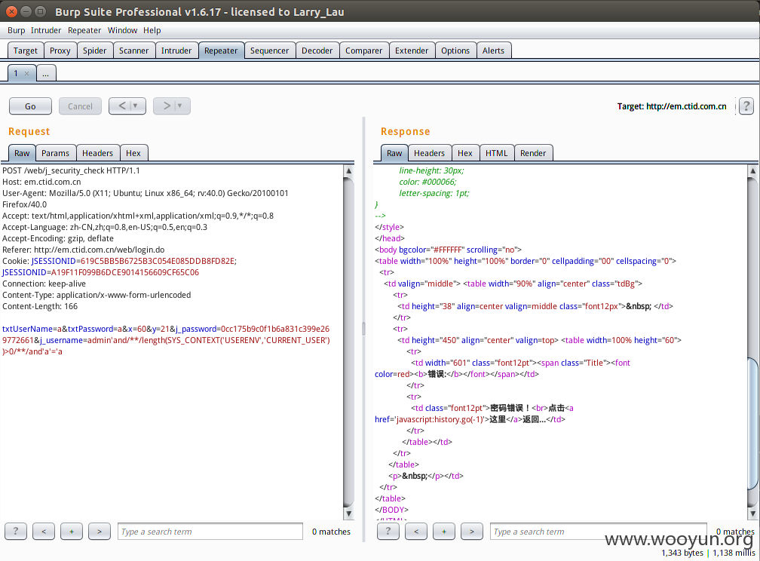Click the Content-Length: 166 header line
The image size is (760, 561).
[40, 306]
